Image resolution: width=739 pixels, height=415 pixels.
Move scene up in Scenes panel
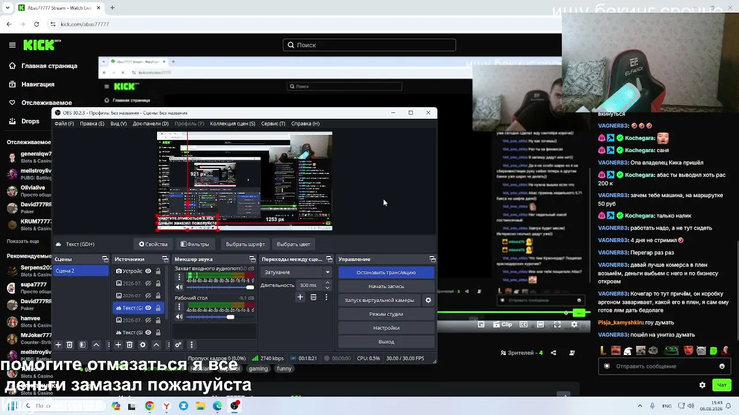96,345
